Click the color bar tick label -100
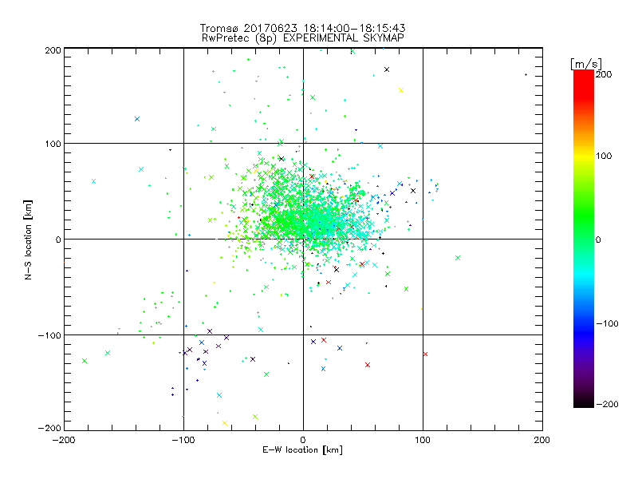638x479 pixels. [x=607, y=323]
